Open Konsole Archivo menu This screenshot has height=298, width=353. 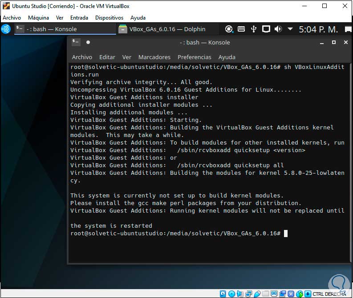point(82,57)
